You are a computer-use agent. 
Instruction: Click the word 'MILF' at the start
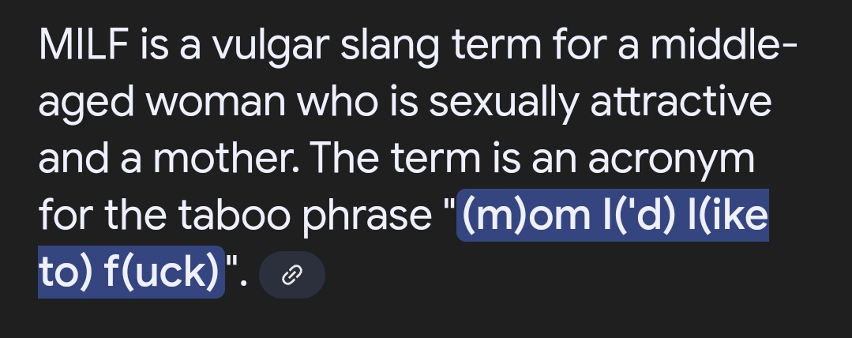tap(84, 44)
